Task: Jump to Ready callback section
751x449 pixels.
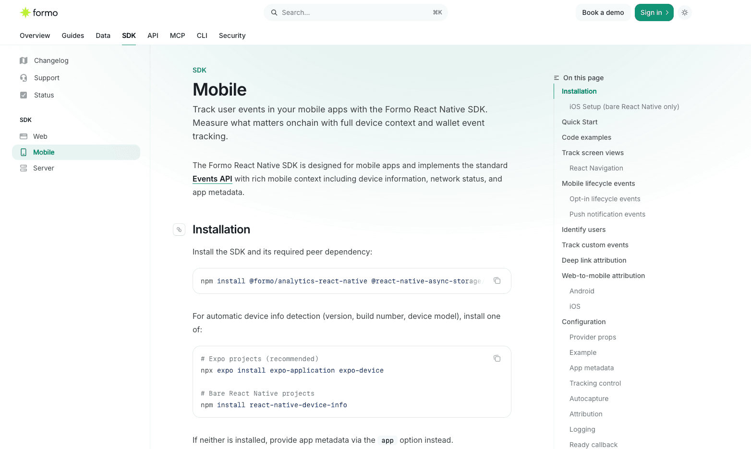Action: (x=594, y=445)
